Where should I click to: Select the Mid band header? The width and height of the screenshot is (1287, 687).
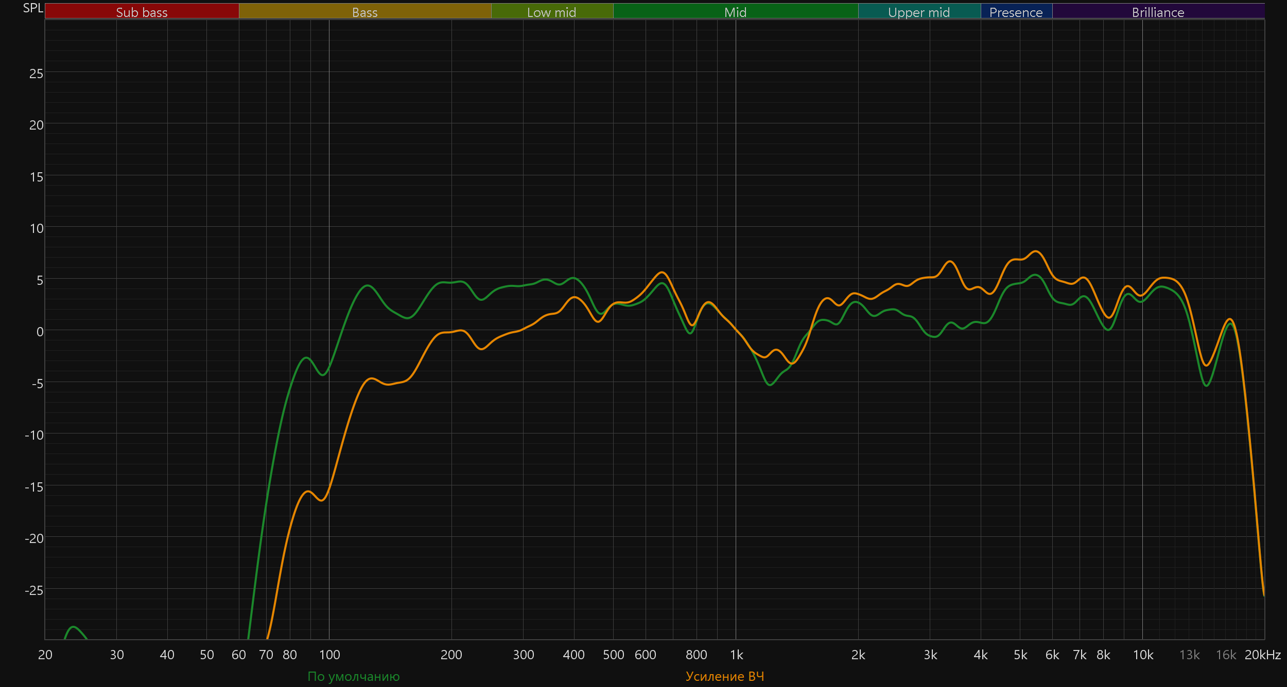[735, 12]
